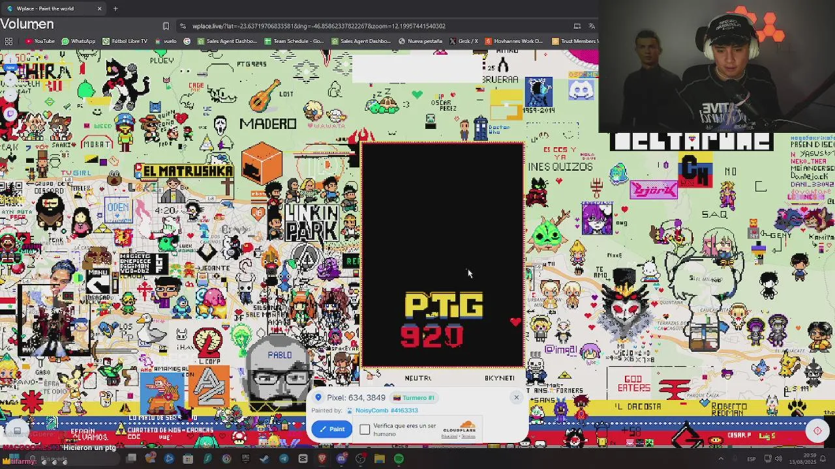835x469 pixels.
Task: Click the Discord logo pixel art
Action: 581,91
